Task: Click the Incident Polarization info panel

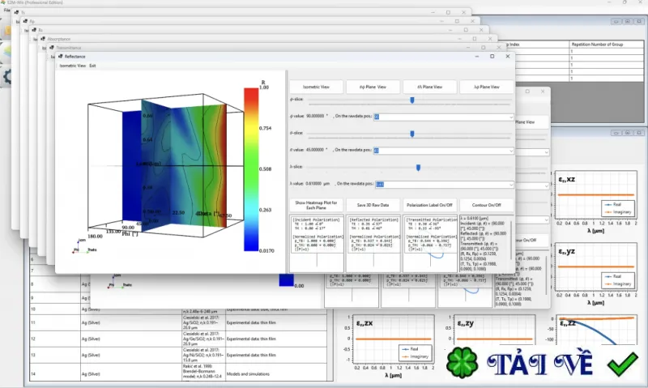Action: pos(317,243)
